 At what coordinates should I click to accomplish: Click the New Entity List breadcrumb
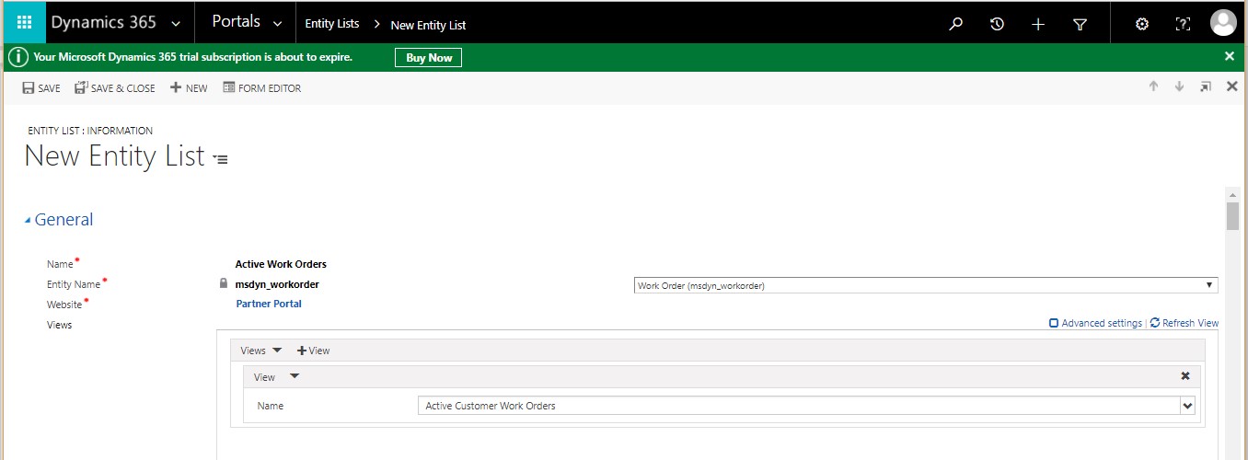coord(429,25)
